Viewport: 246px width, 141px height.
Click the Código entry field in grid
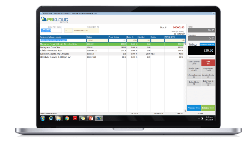[x=98, y=40]
